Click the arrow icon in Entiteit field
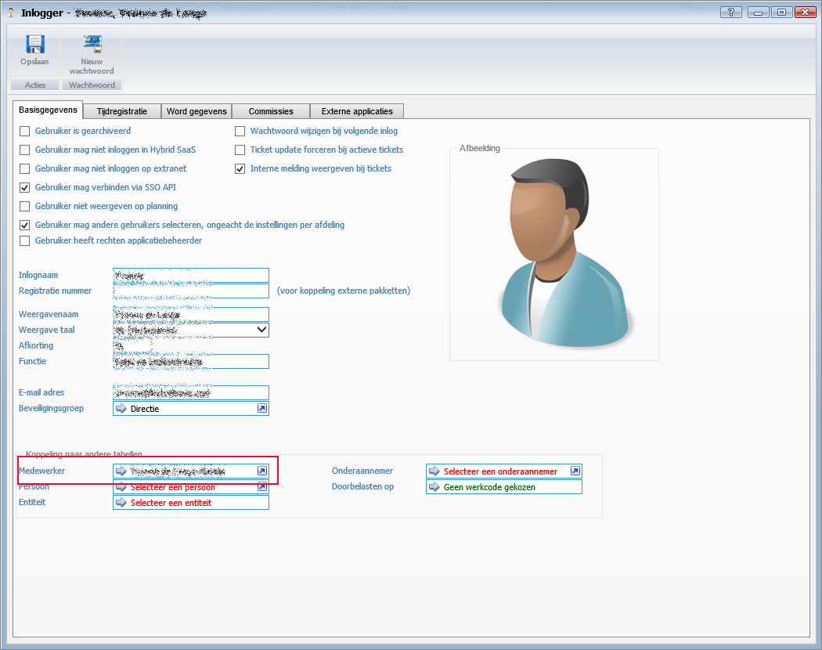 click(x=121, y=503)
